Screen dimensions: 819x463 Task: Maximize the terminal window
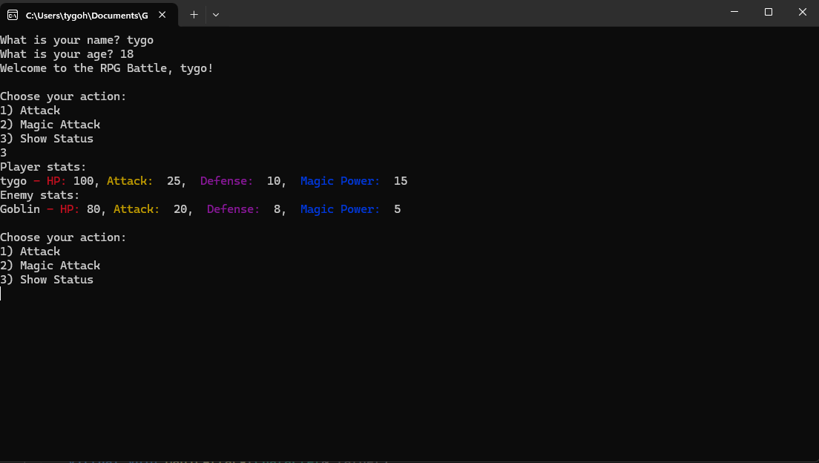[768, 13]
